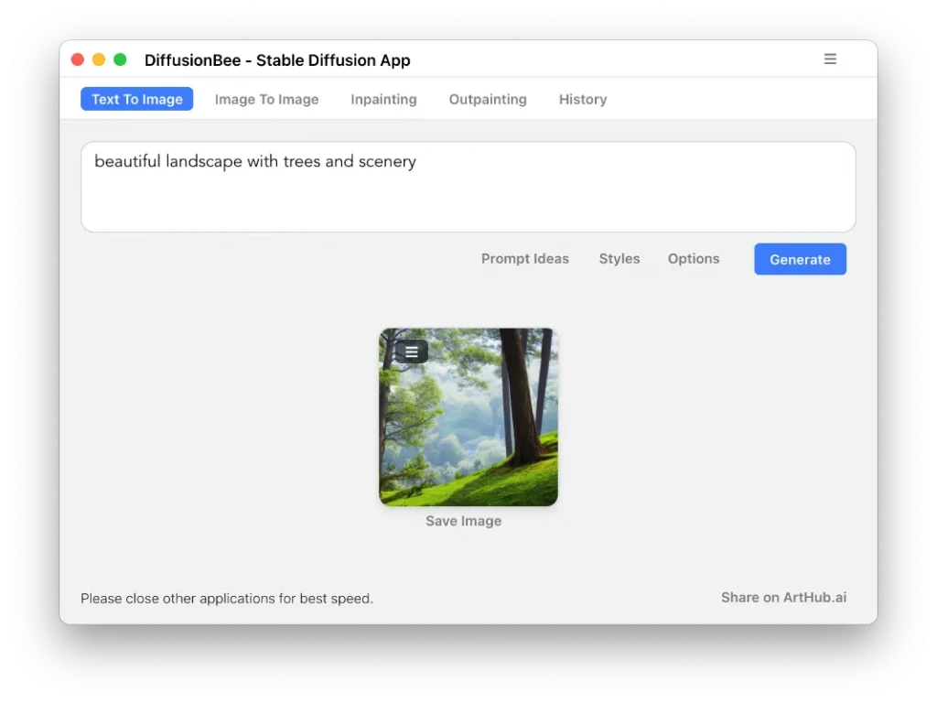Maximize the window using the green button
Screen dimensions: 937x703
[120, 59]
